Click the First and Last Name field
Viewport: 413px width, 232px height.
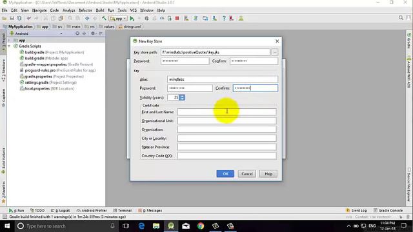coord(227,111)
